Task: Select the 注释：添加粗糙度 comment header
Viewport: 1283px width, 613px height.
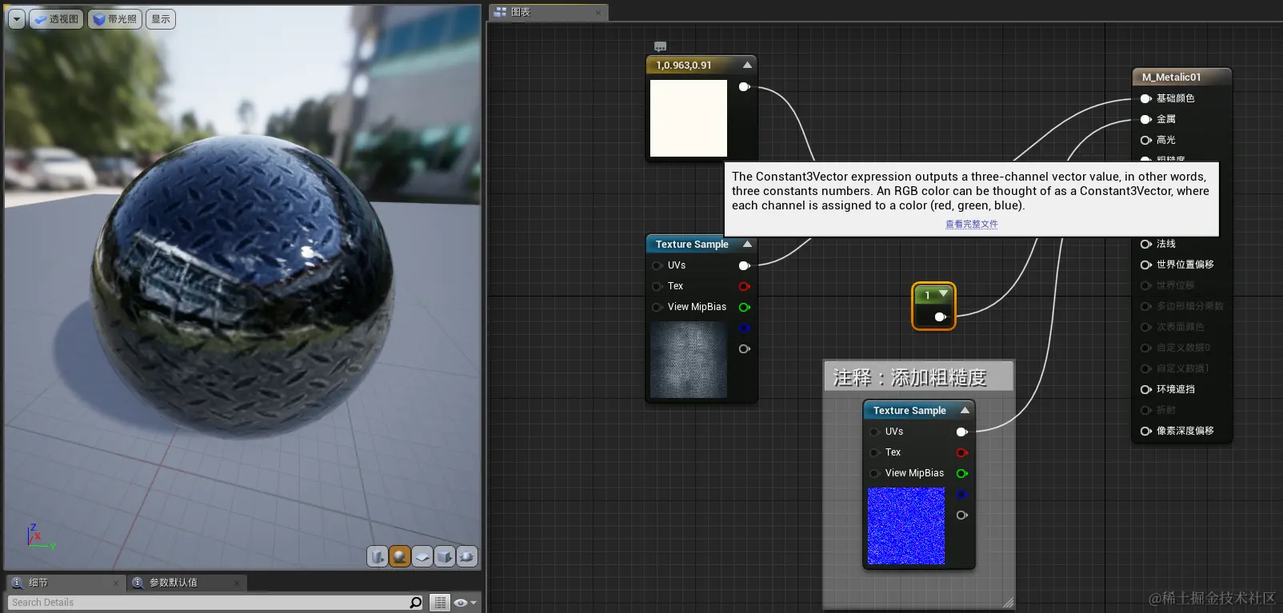Action: pyautogui.click(x=918, y=376)
